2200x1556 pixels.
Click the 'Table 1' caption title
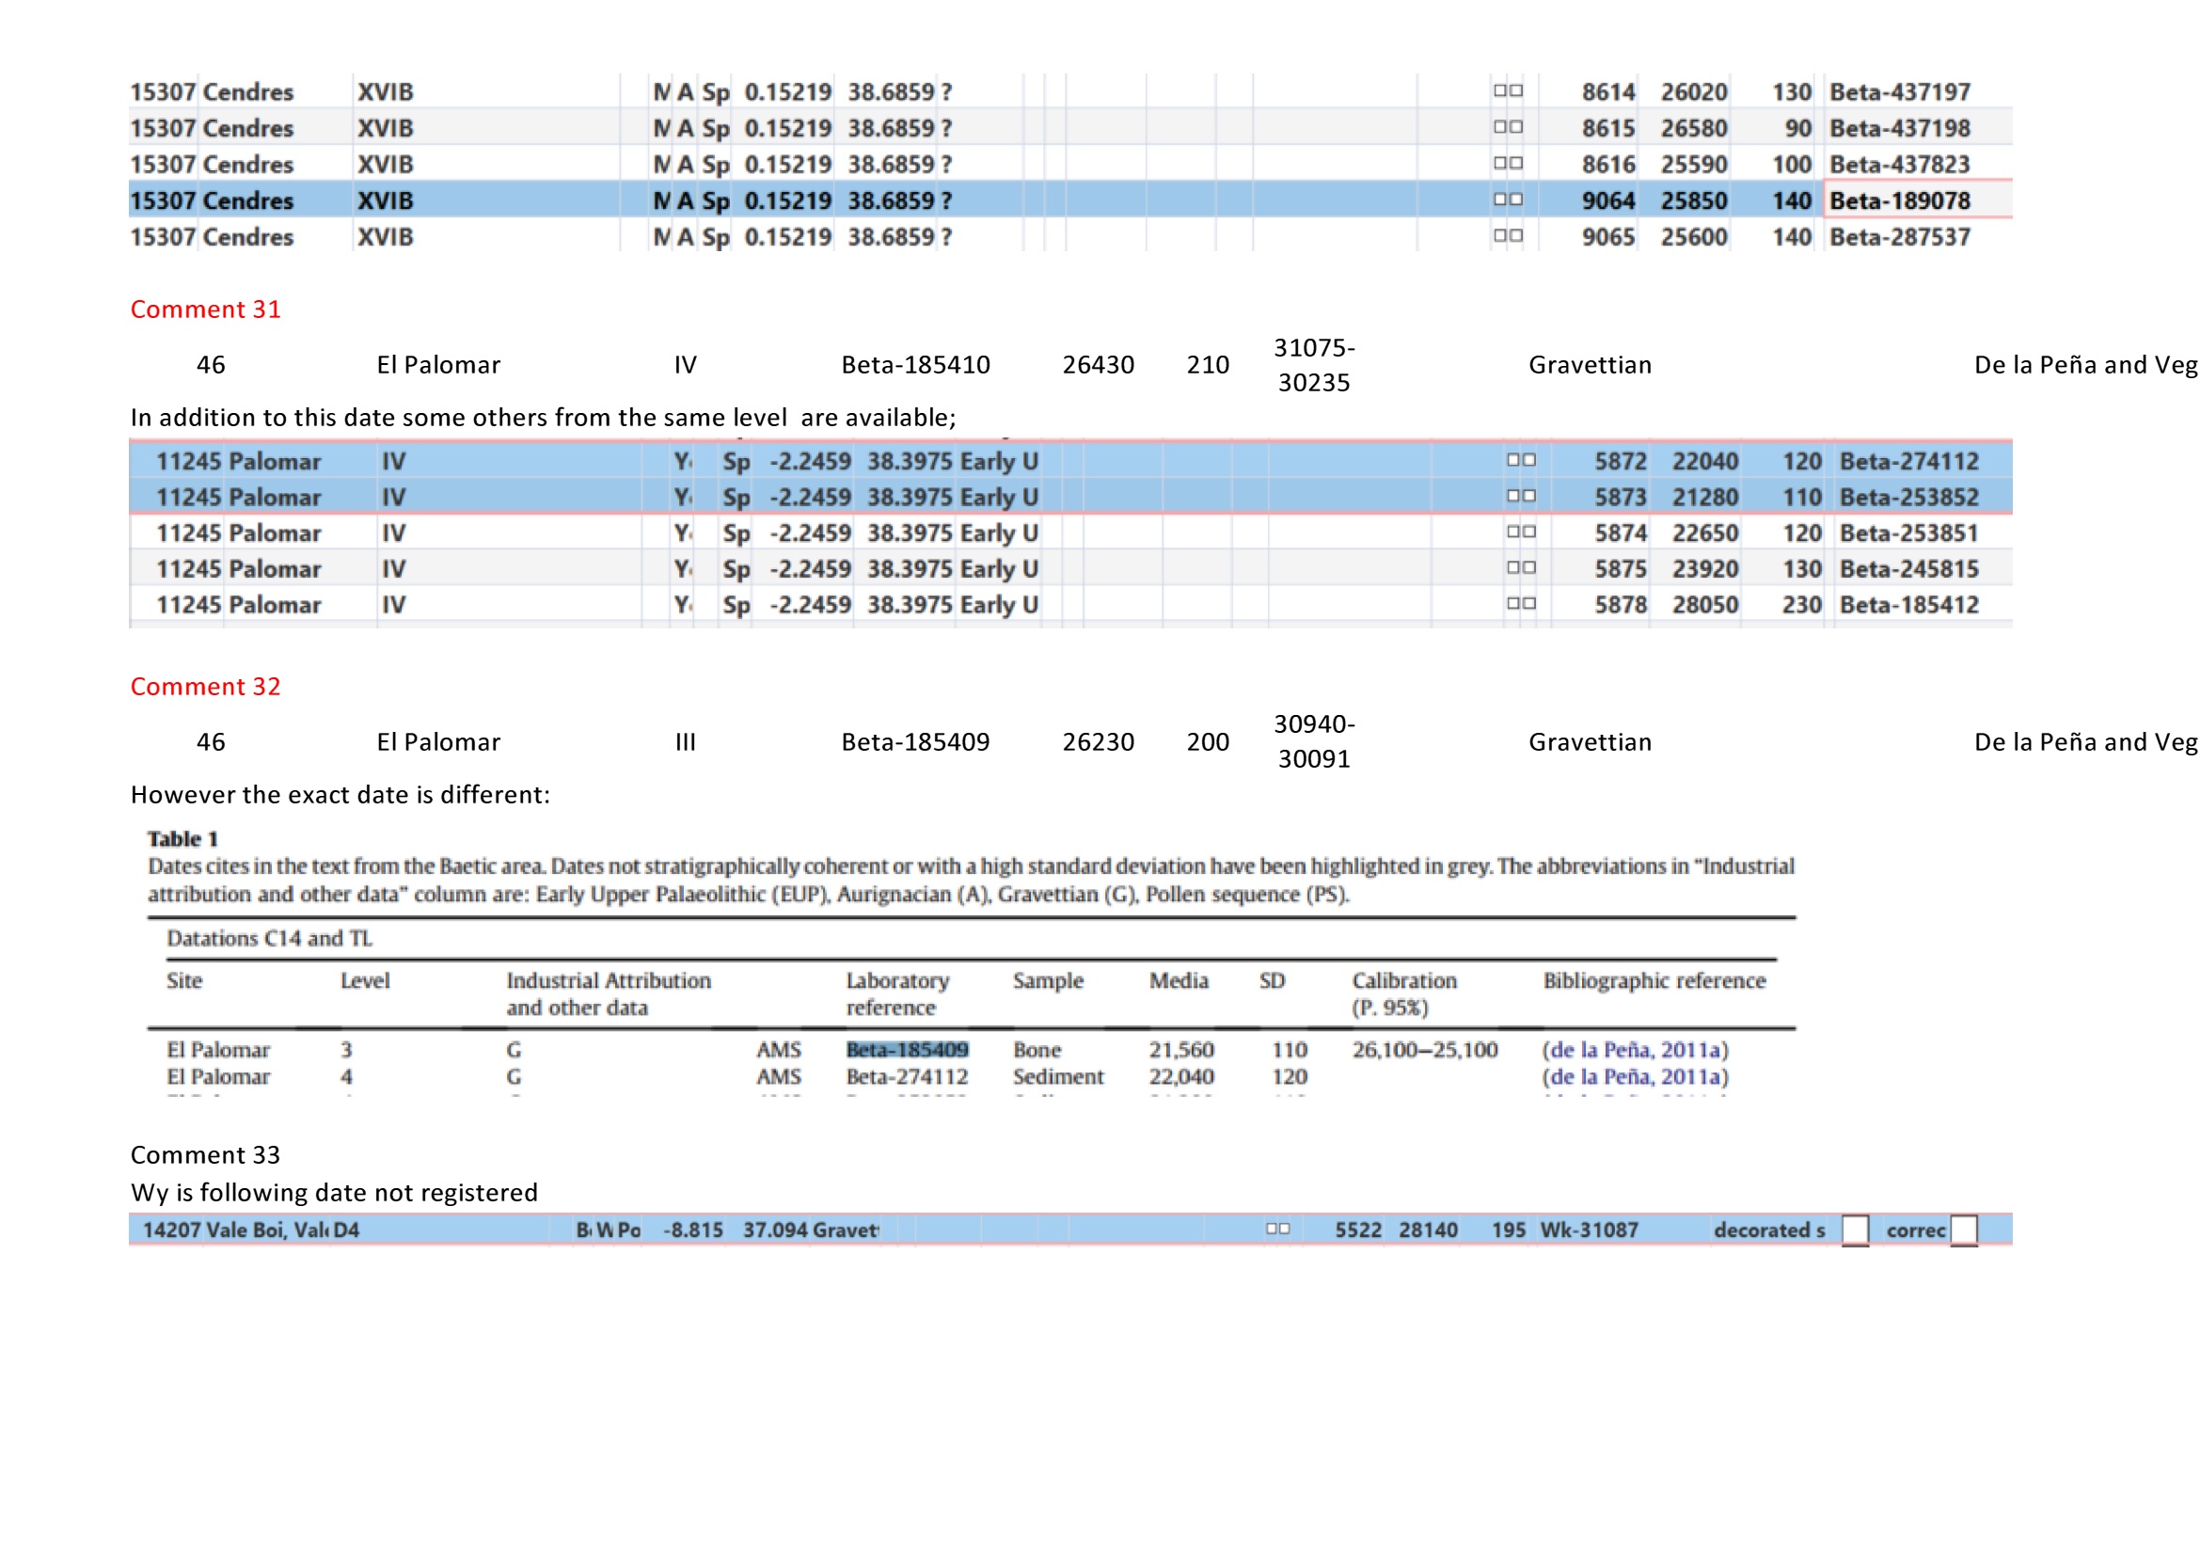182,839
